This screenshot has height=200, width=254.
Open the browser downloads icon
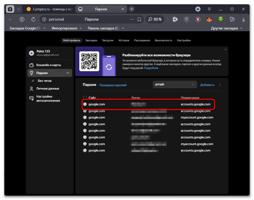point(243,20)
